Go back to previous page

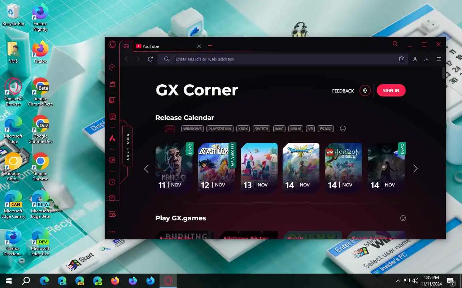tap(126, 59)
